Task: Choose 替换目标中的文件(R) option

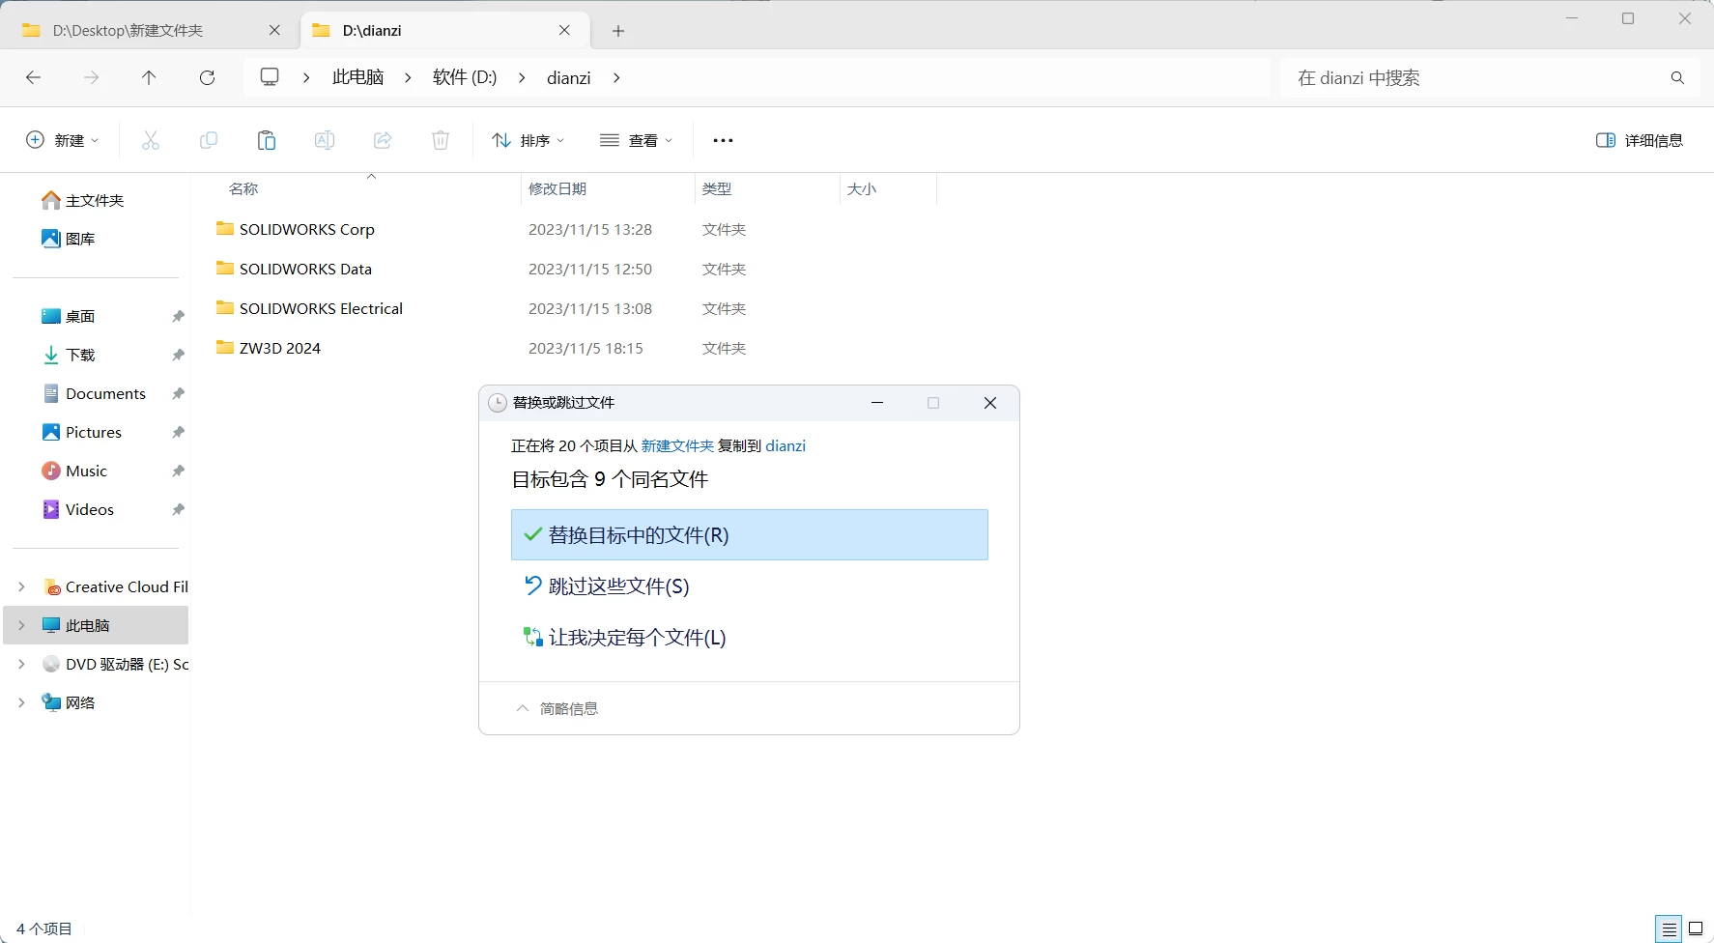Action: tap(749, 535)
